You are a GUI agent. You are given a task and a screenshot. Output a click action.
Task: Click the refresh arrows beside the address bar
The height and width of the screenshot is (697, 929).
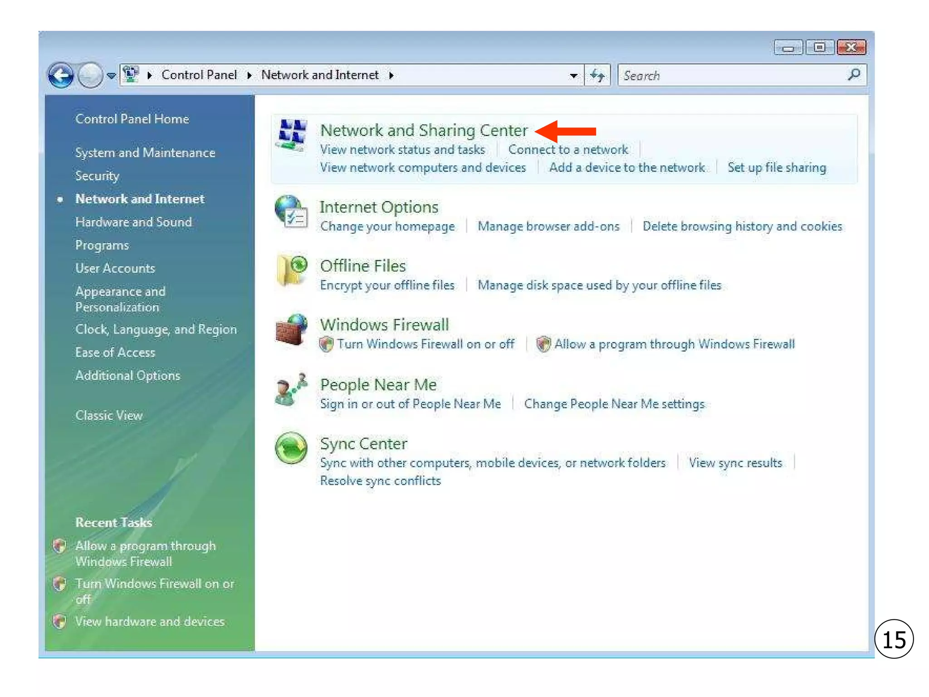click(597, 75)
